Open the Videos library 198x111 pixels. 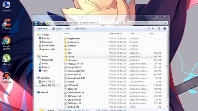(44, 71)
